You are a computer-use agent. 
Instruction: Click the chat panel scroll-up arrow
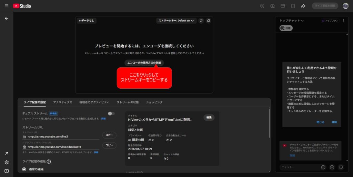click(x=347, y=34)
